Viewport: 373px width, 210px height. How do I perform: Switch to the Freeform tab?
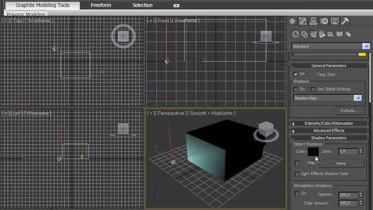[101, 5]
